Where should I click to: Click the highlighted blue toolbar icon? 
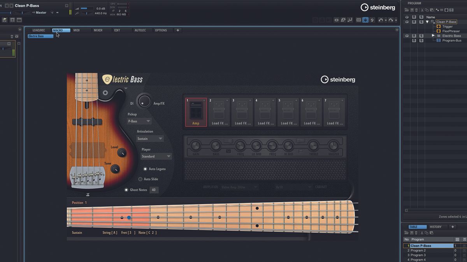(x=365, y=20)
